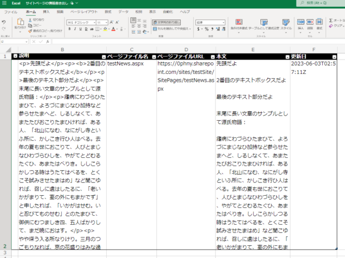This screenshot has width=345, height=258.
Task: Click the Delete cells (削除) icon
Action: (310, 22)
